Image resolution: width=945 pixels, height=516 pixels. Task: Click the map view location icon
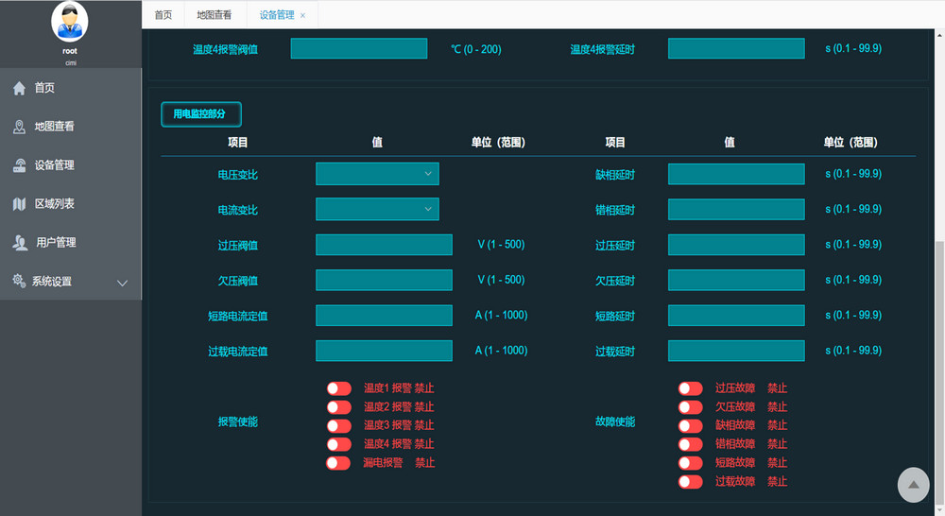click(19, 127)
